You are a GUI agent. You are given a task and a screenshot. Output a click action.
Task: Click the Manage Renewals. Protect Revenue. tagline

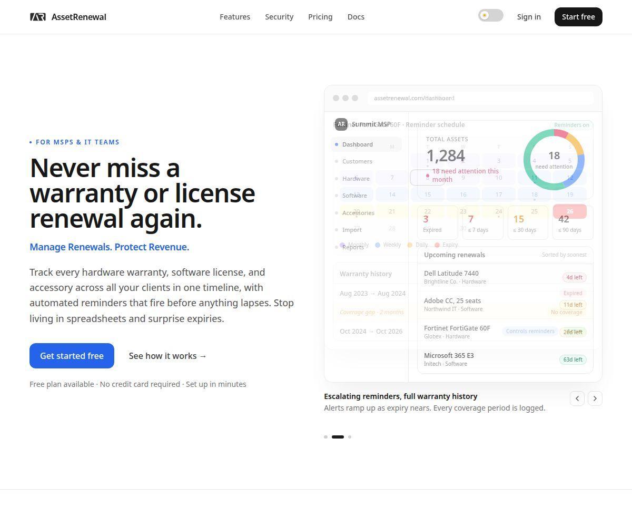pos(109,247)
